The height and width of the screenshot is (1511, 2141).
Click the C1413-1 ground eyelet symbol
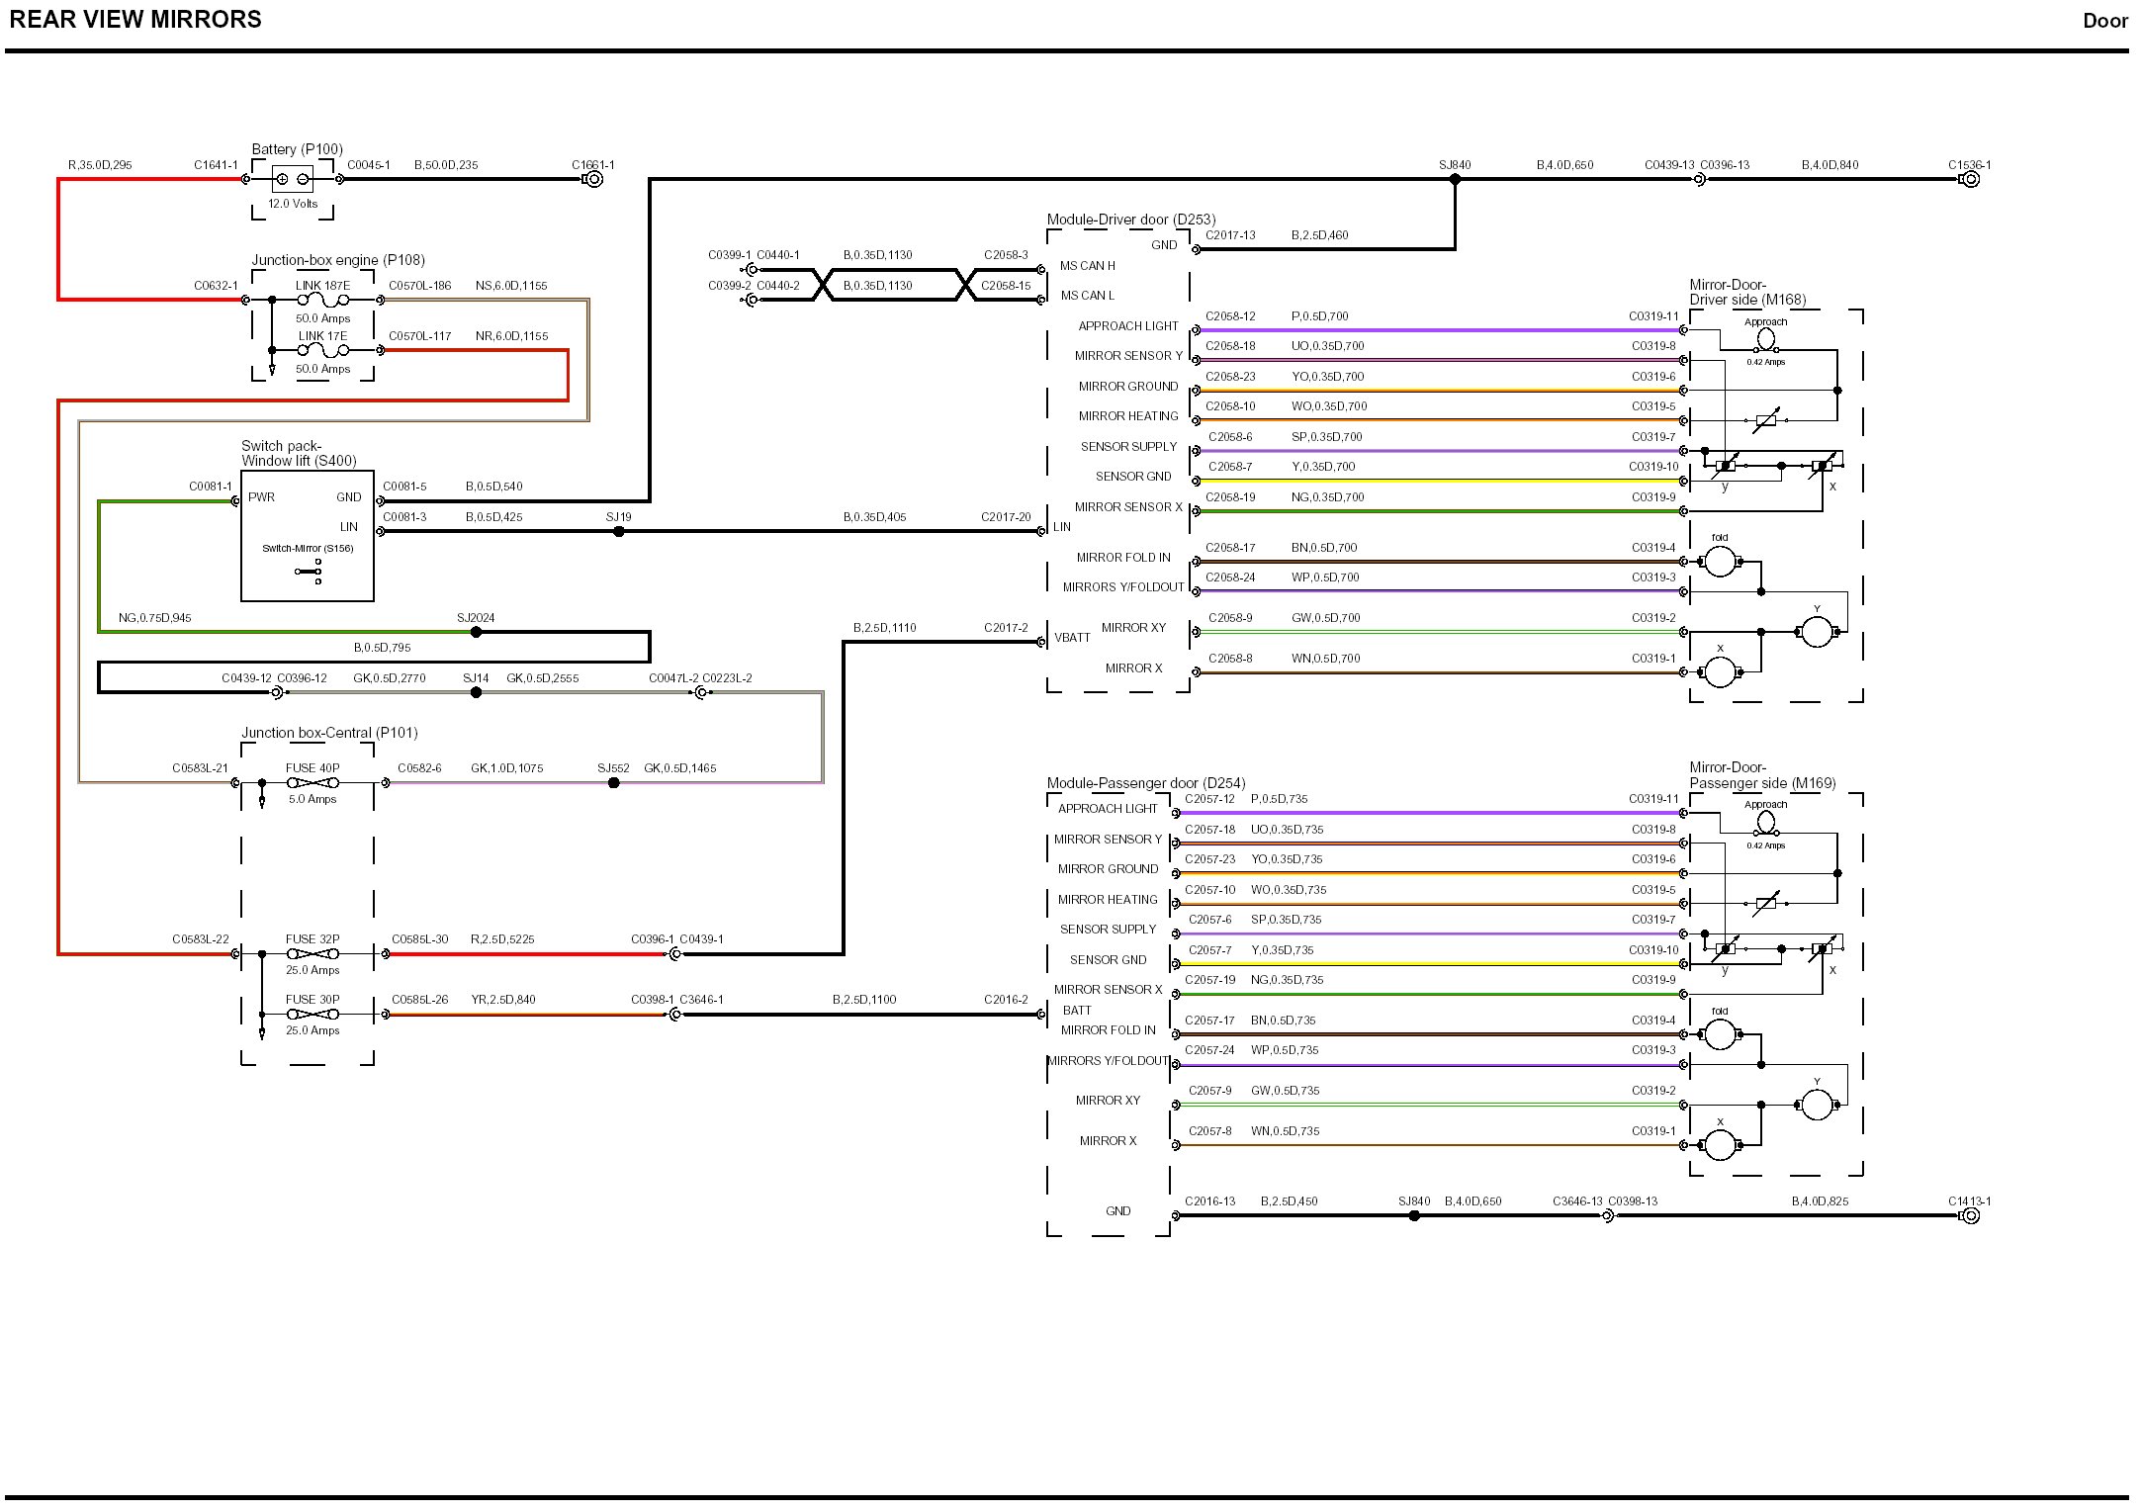[x=1970, y=1215]
